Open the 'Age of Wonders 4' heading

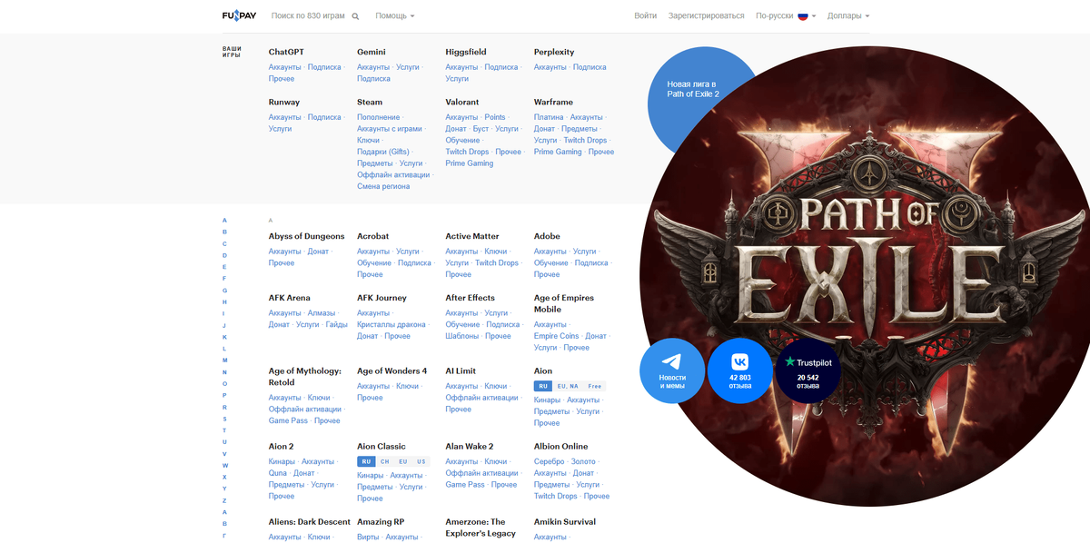pos(391,370)
